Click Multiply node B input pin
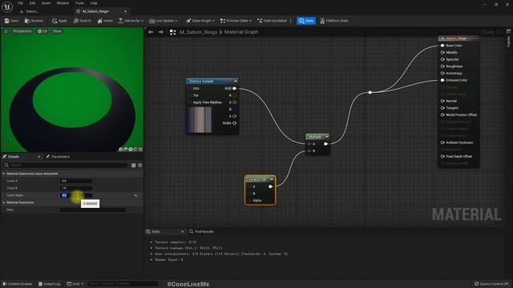 [309, 151]
